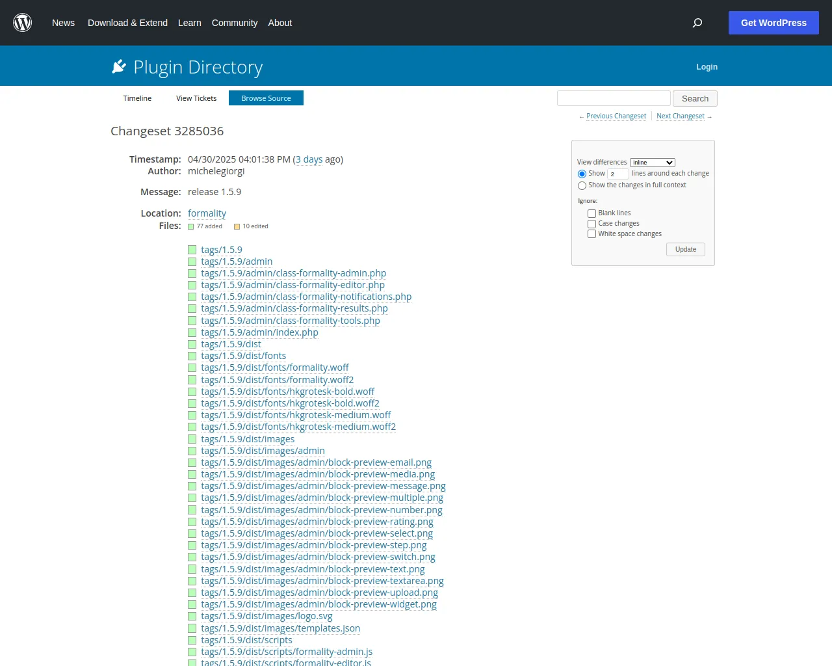Open block-preview-textarea.png file link
The width and height of the screenshot is (832, 666).
pyautogui.click(x=322, y=581)
